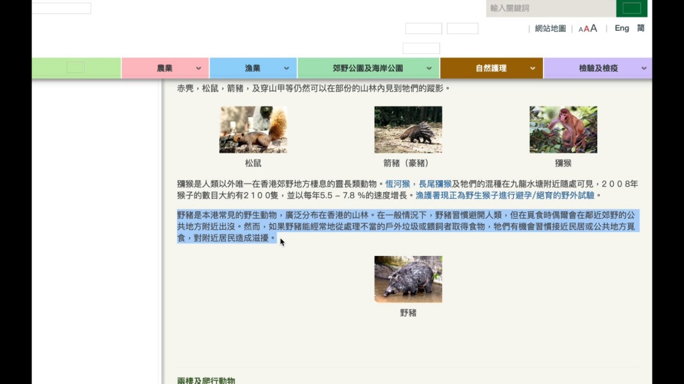This screenshot has width=684, height=384.
Task: Select the medium red font size A
Action: 586,29
